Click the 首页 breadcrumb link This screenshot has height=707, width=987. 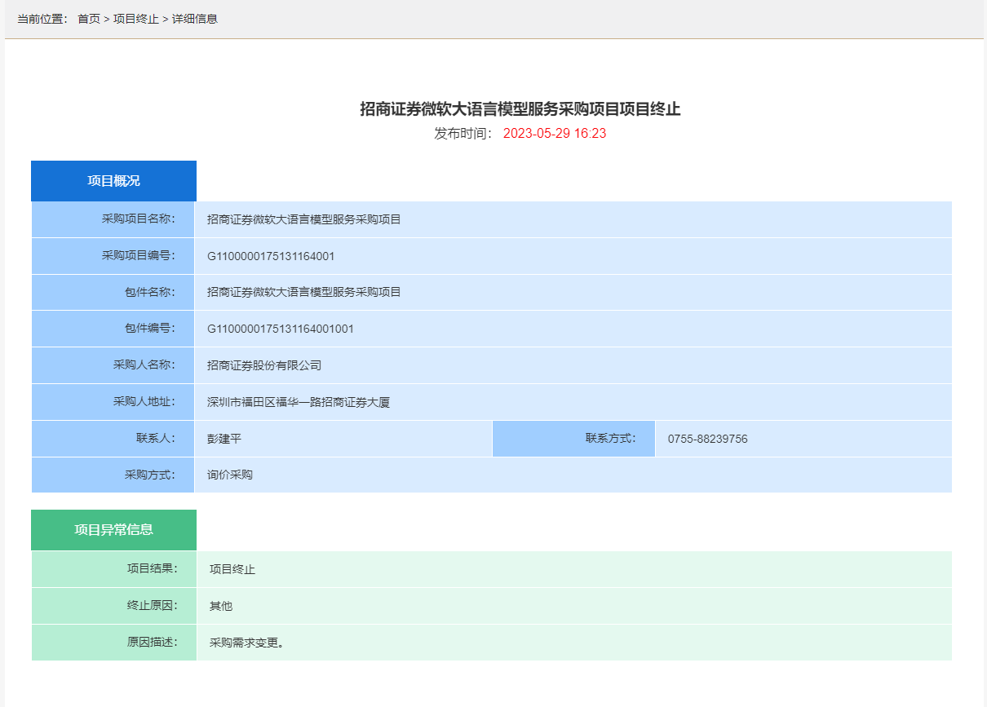(x=88, y=19)
